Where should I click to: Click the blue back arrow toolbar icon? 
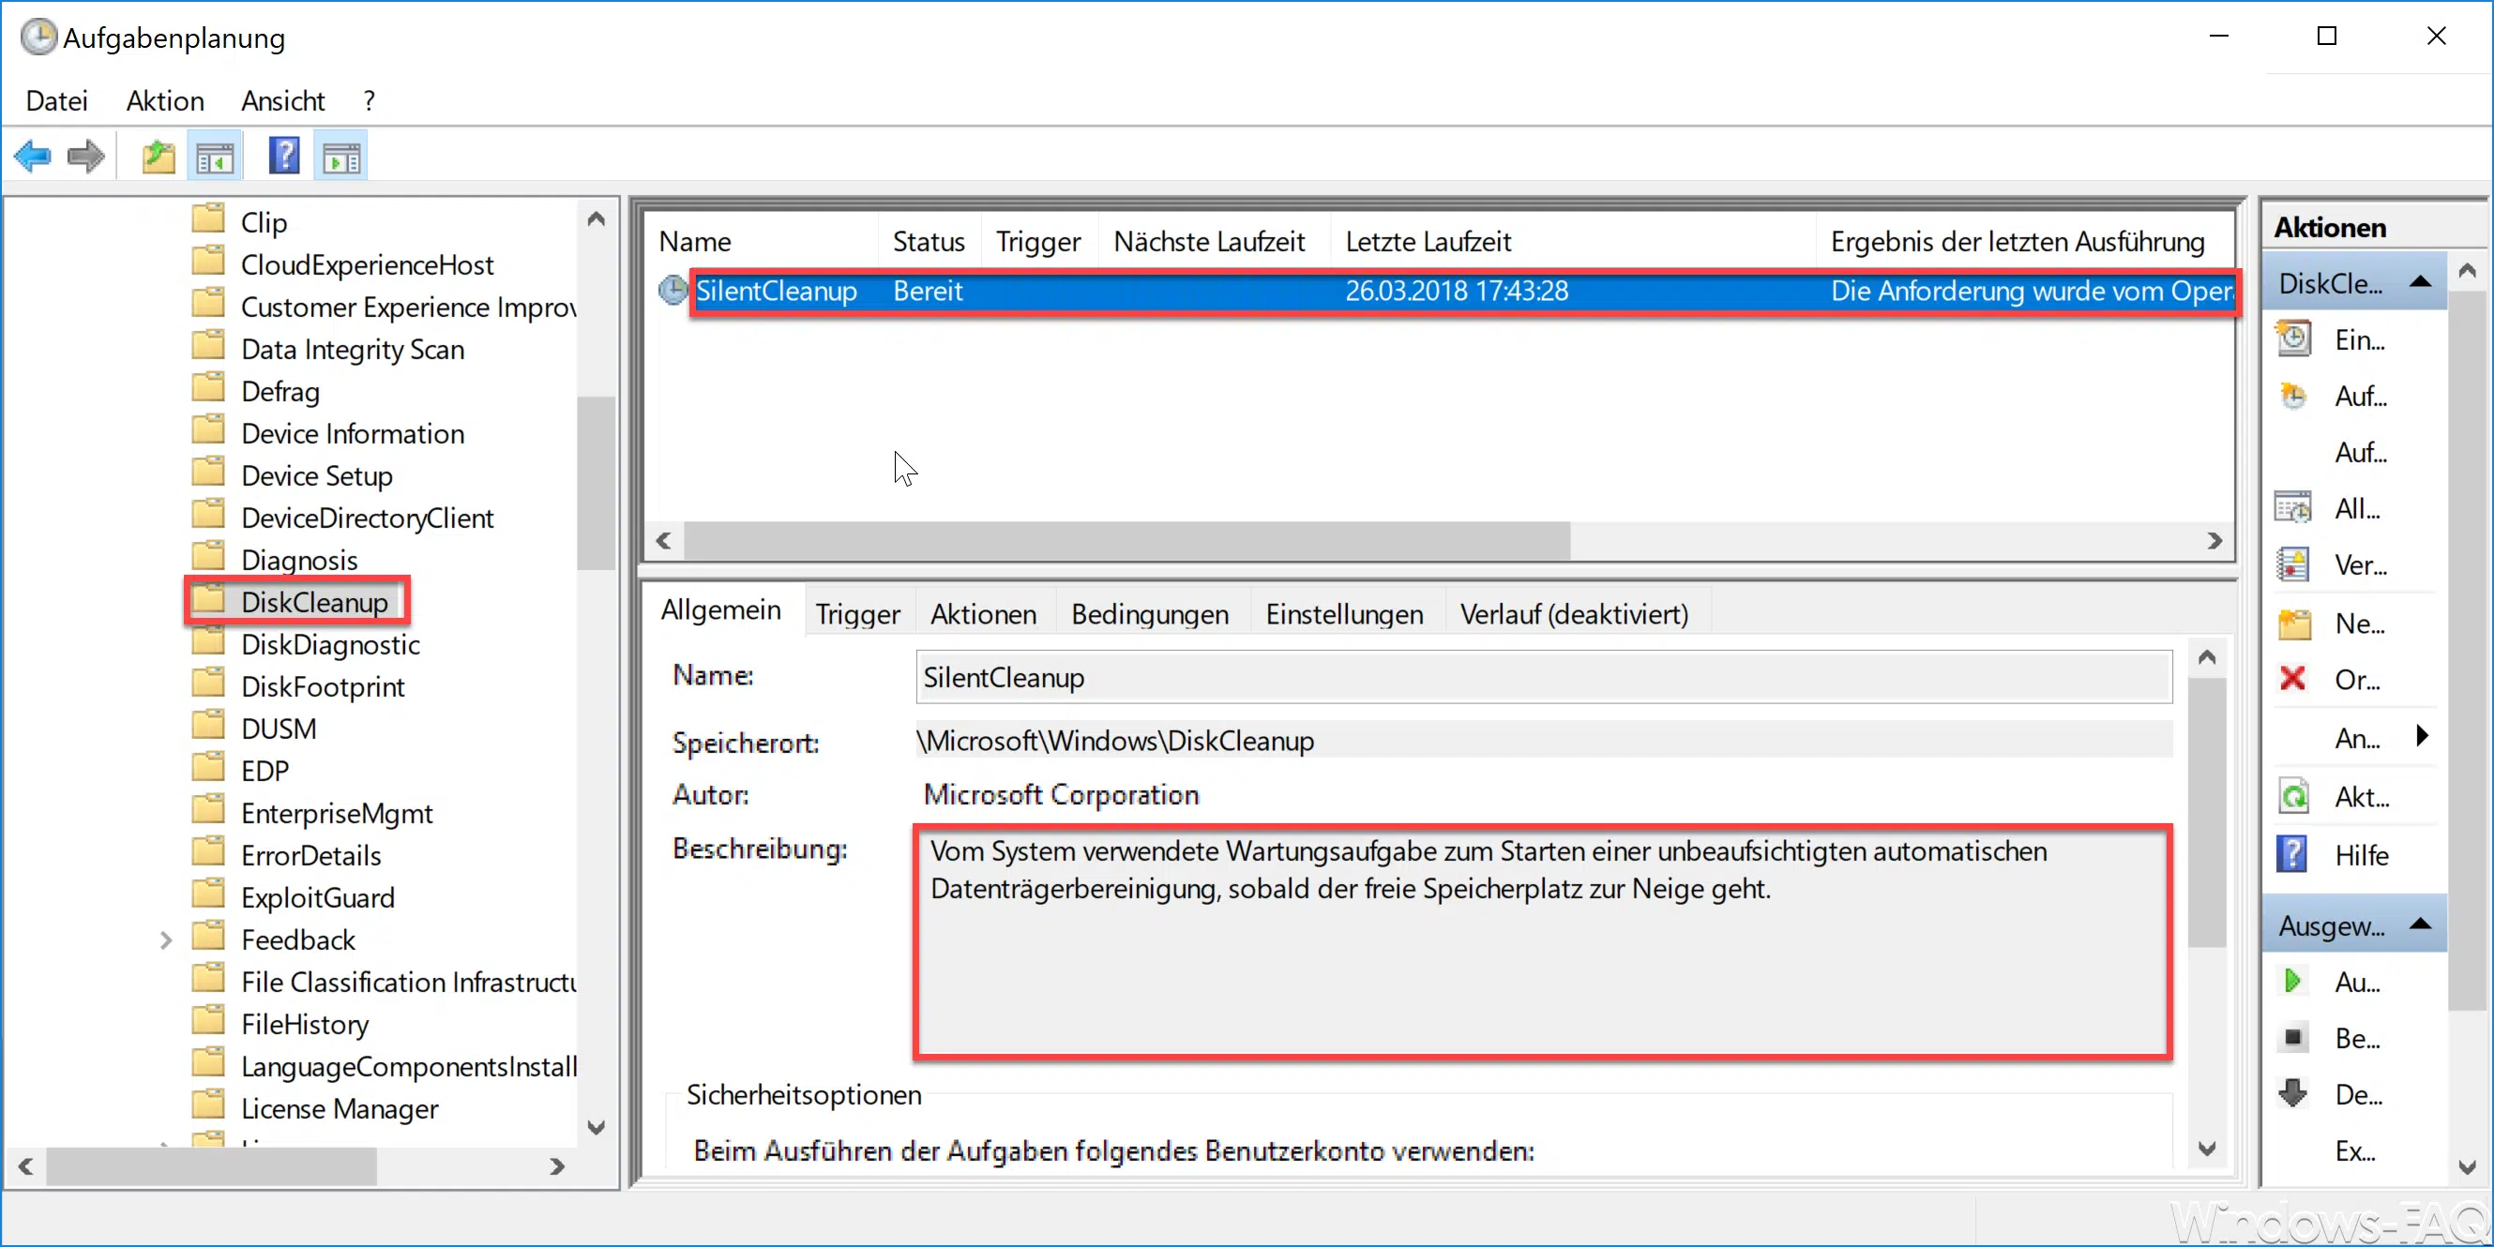[33, 156]
